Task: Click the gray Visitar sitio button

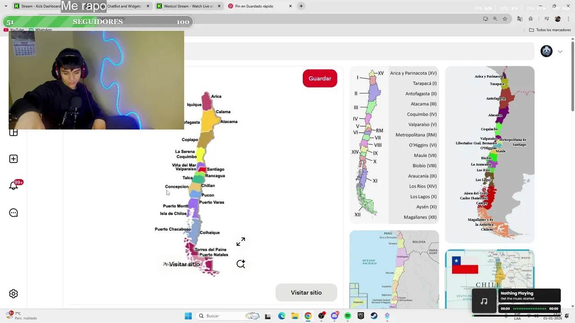Action: [306, 292]
